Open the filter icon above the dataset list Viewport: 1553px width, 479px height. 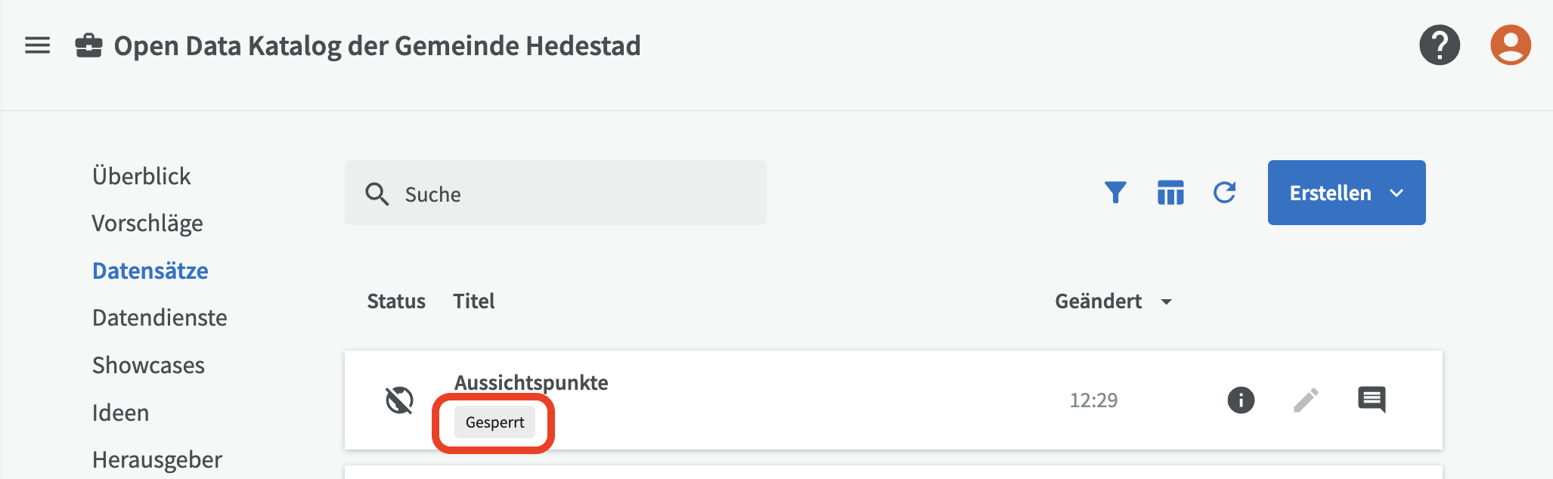coord(1116,193)
